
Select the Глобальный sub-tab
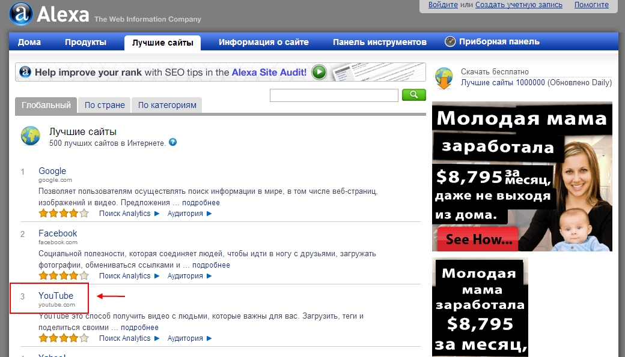46,106
